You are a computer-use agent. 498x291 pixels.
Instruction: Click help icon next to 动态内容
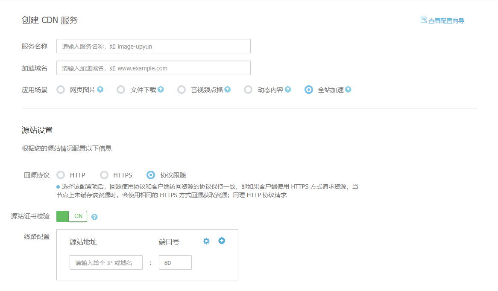coord(288,90)
